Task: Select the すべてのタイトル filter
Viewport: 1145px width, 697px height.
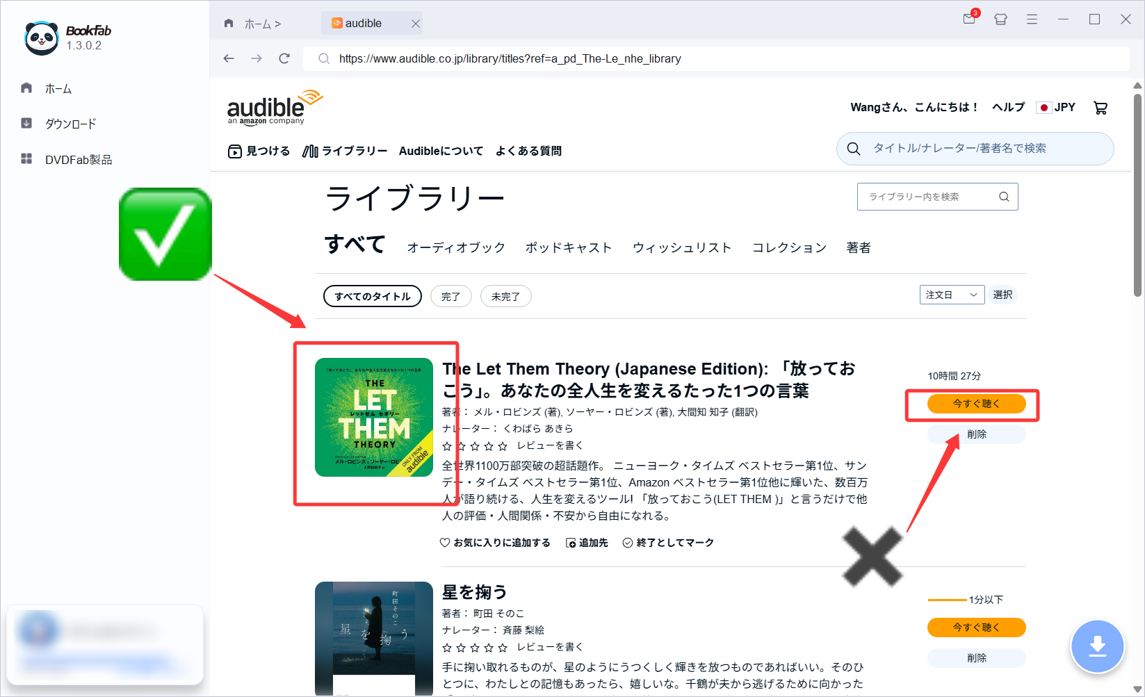Action: (373, 296)
